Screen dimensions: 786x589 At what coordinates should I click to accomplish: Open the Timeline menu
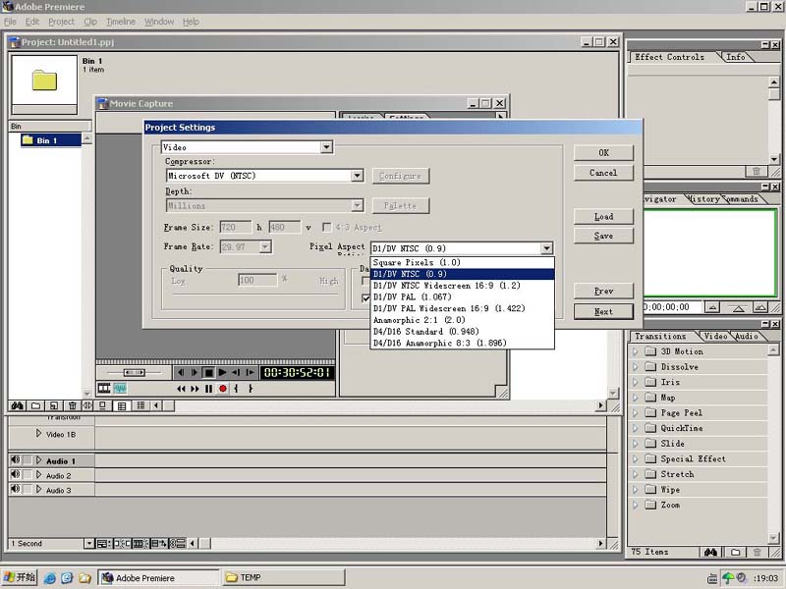click(120, 22)
